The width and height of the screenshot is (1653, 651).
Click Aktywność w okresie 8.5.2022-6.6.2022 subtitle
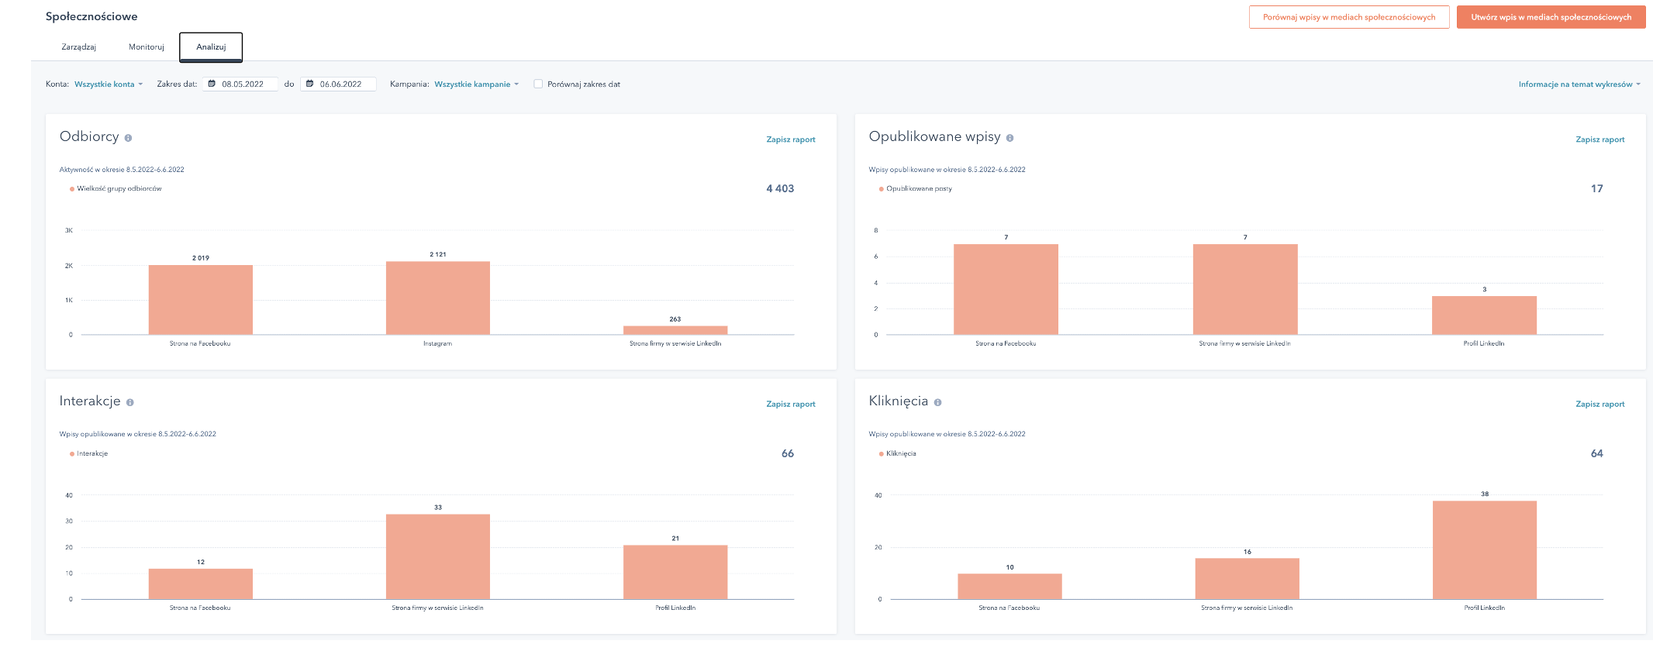tap(122, 170)
